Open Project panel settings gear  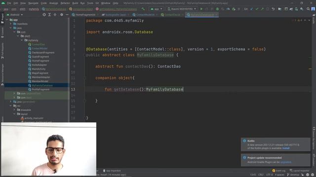(x=62, y=15)
